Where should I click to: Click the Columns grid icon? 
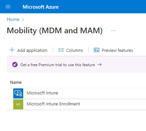pyautogui.click(x=61, y=50)
